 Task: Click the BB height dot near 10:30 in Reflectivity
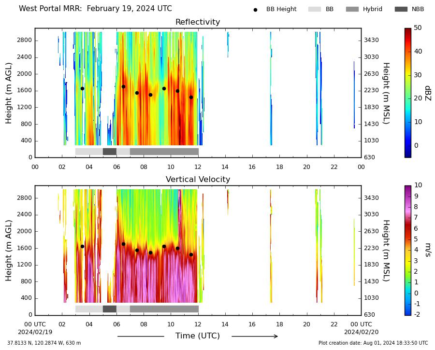tap(177, 91)
